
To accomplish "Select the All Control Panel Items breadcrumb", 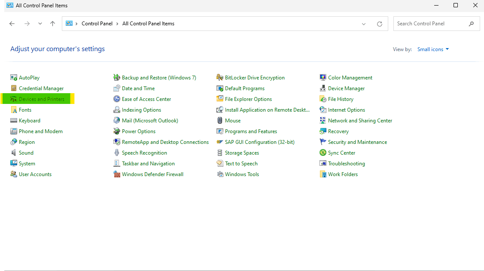I will pos(148,24).
